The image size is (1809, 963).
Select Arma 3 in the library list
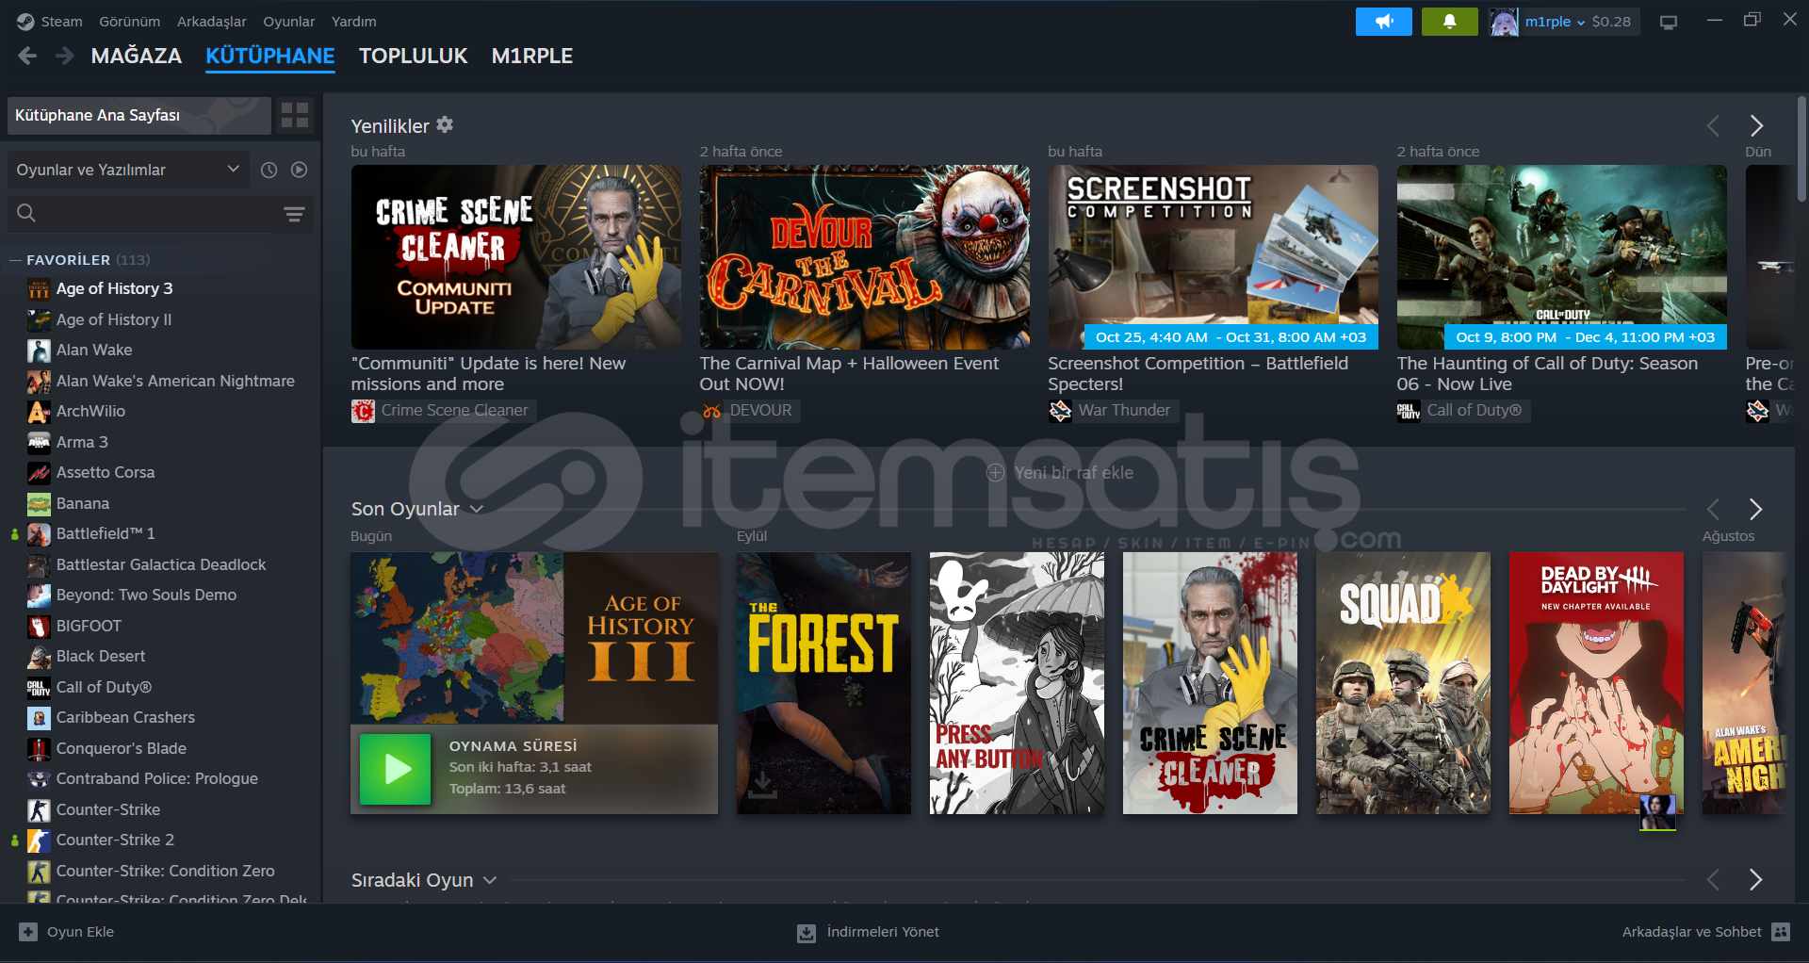(82, 443)
